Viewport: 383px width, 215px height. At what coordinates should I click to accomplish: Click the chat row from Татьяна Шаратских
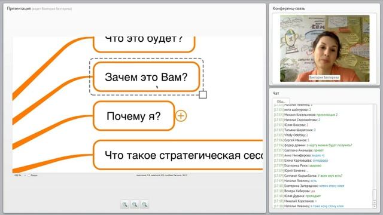pos(295,130)
